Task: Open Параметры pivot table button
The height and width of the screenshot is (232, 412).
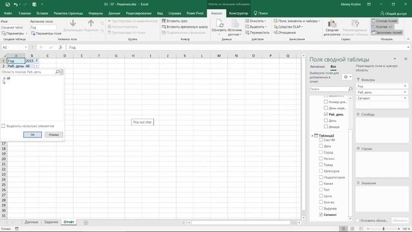Action: click(14, 34)
